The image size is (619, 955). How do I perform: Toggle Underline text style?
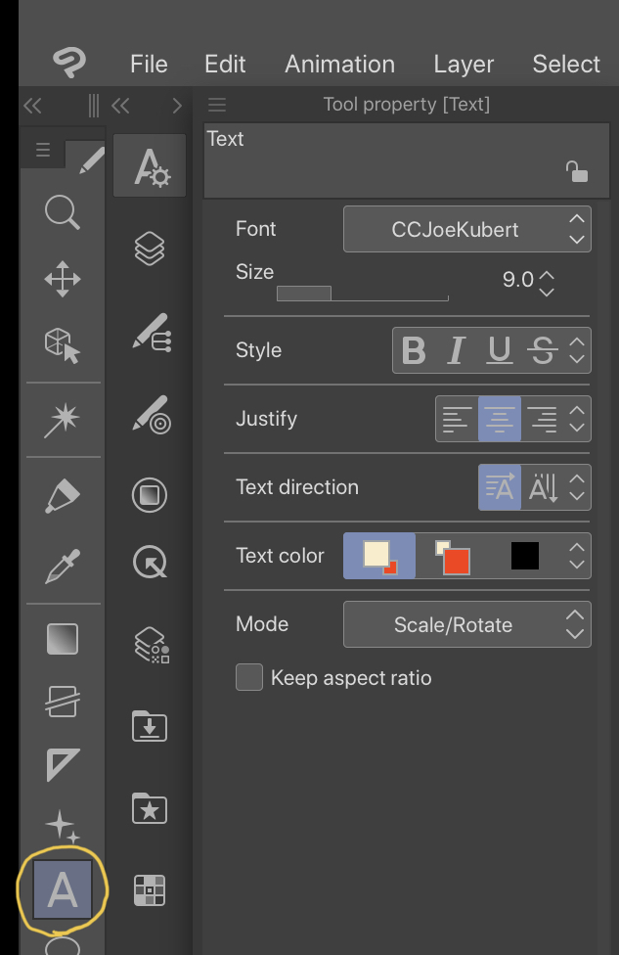pos(500,350)
